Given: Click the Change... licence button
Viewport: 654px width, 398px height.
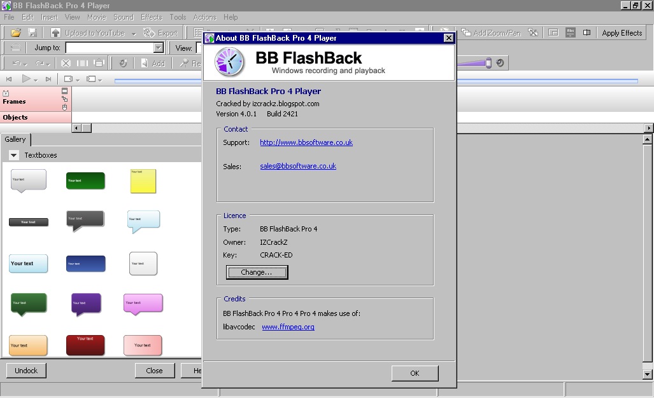Looking at the screenshot, I should tap(257, 272).
